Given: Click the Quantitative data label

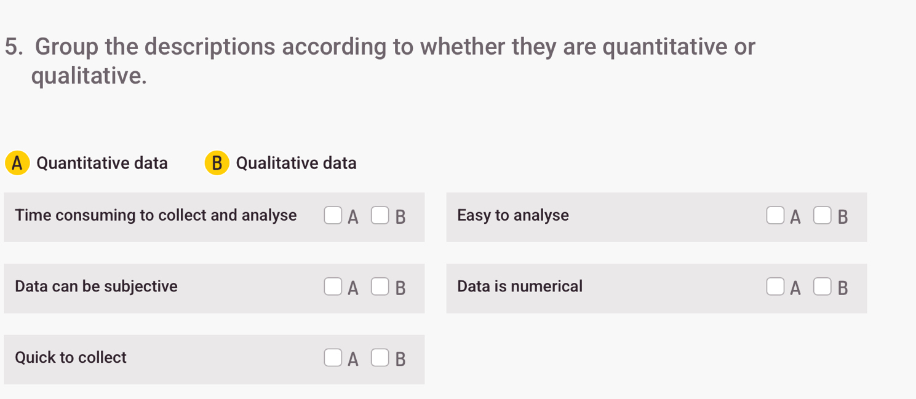Looking at the screenshot, I should coord(102,163).
